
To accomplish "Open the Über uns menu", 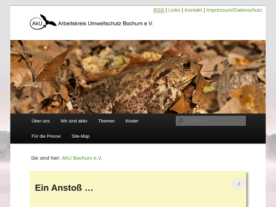I will click(41, 121).
